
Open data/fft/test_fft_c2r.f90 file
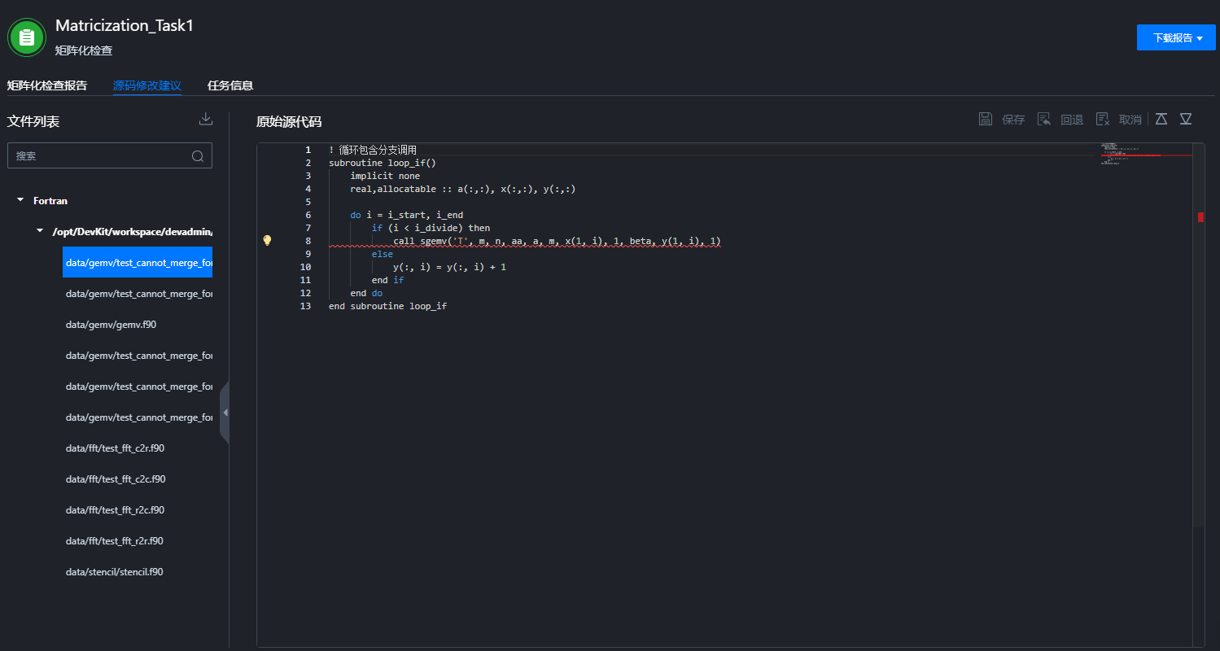[115, 448]
